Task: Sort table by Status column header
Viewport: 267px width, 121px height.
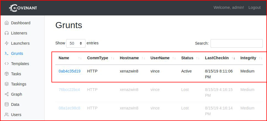Action: pyautogui.click(x=187, y=58)
